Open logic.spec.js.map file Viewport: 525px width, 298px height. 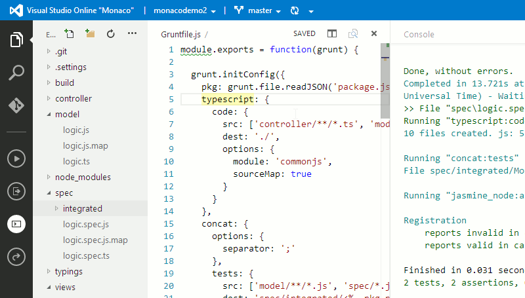pos(95,240)
